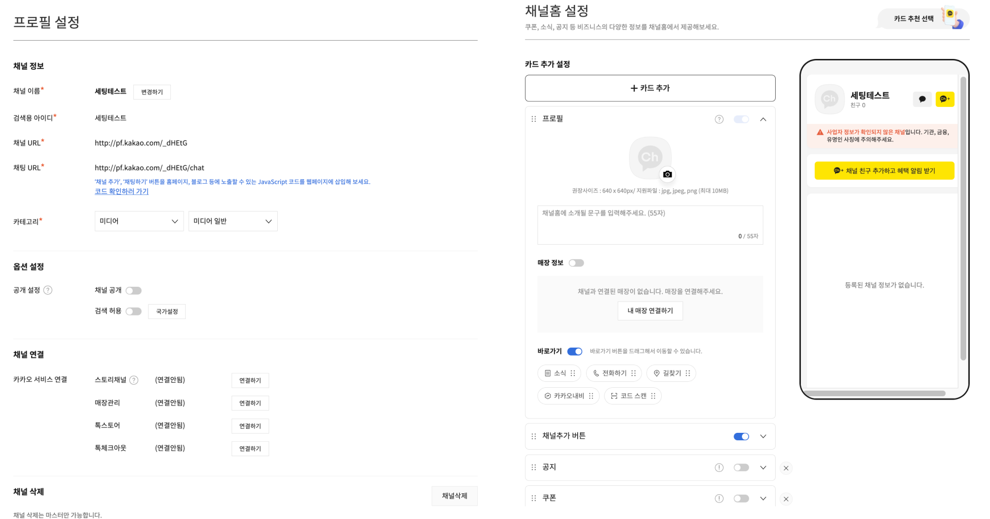The height and width of the screenshot is (519, 990).
Task: Click the camera icon on profile image
Action: pyautogui.click(x=667, y=174)
